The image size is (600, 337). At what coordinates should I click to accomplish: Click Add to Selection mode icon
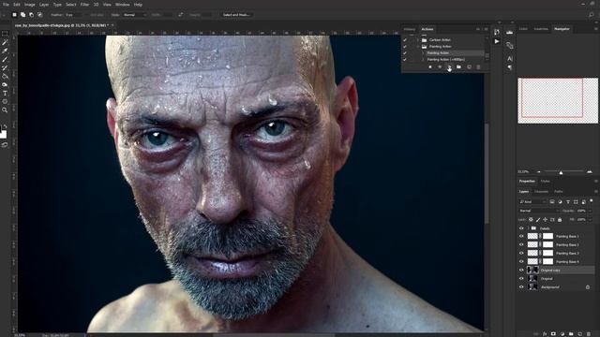[22, 15]
